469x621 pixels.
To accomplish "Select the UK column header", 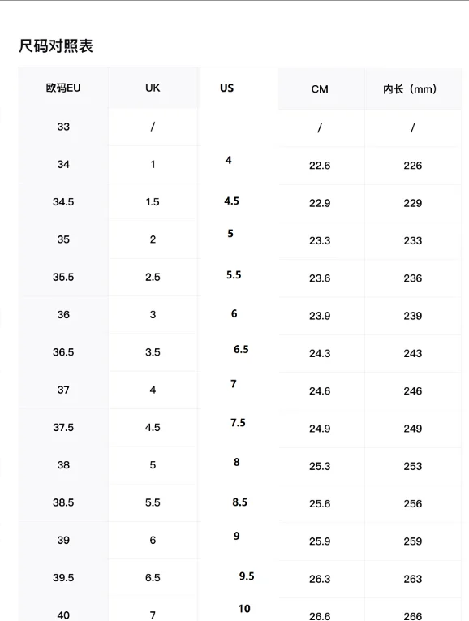I will click(x=153, y=88).
